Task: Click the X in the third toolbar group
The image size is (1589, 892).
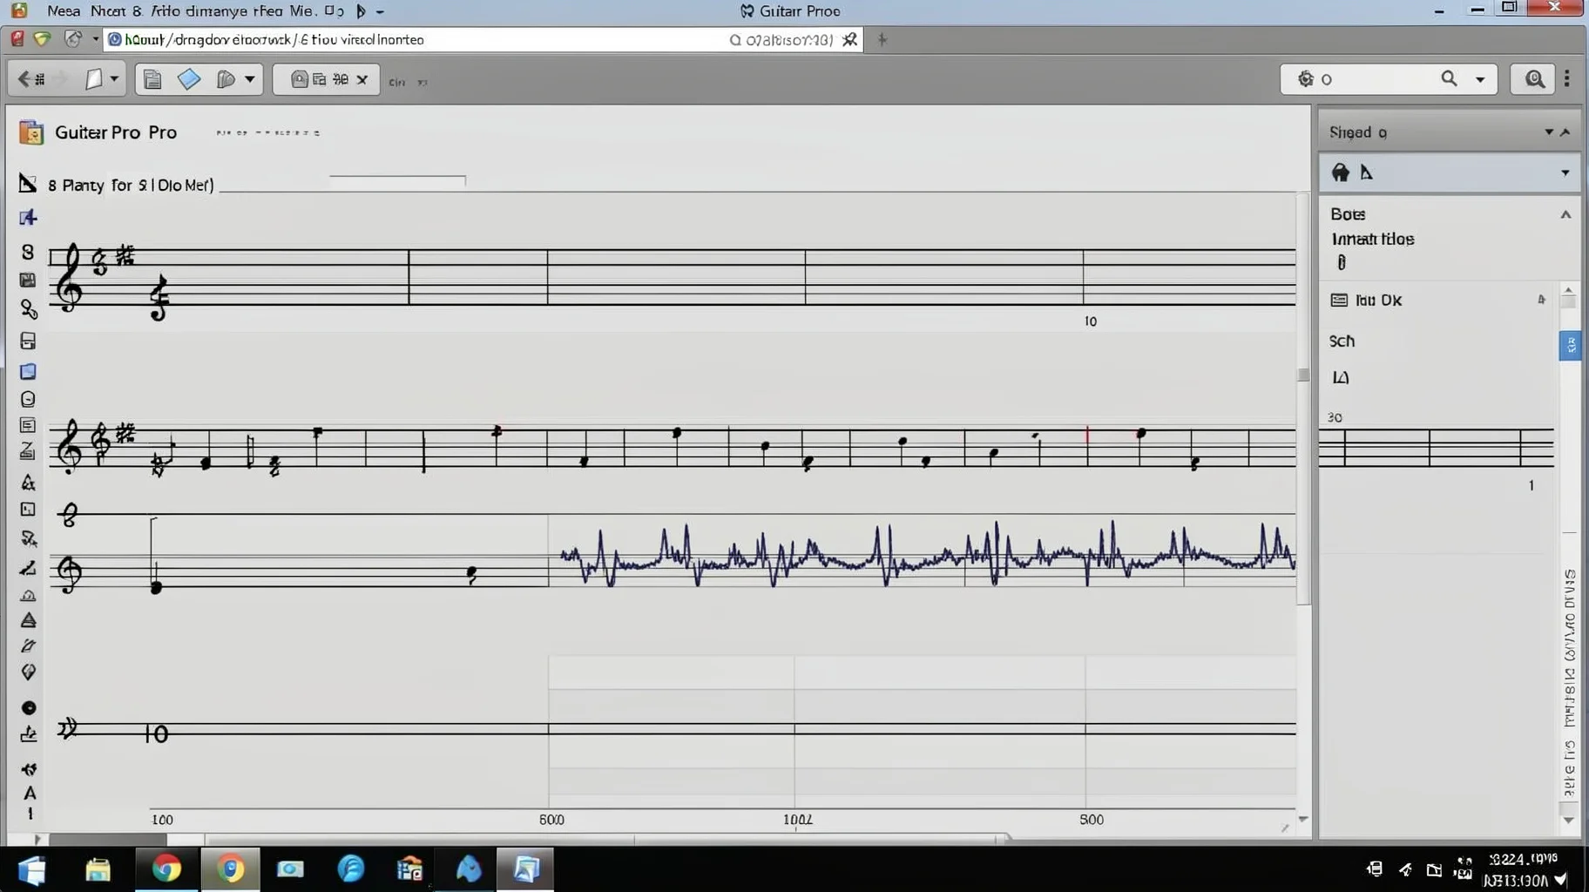Action: click(x=362, y=80)
